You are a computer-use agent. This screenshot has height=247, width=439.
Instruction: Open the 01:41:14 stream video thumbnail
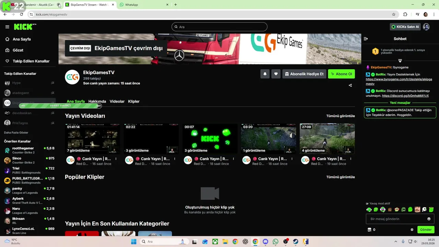pyautogui.click(x=93, y=139)
